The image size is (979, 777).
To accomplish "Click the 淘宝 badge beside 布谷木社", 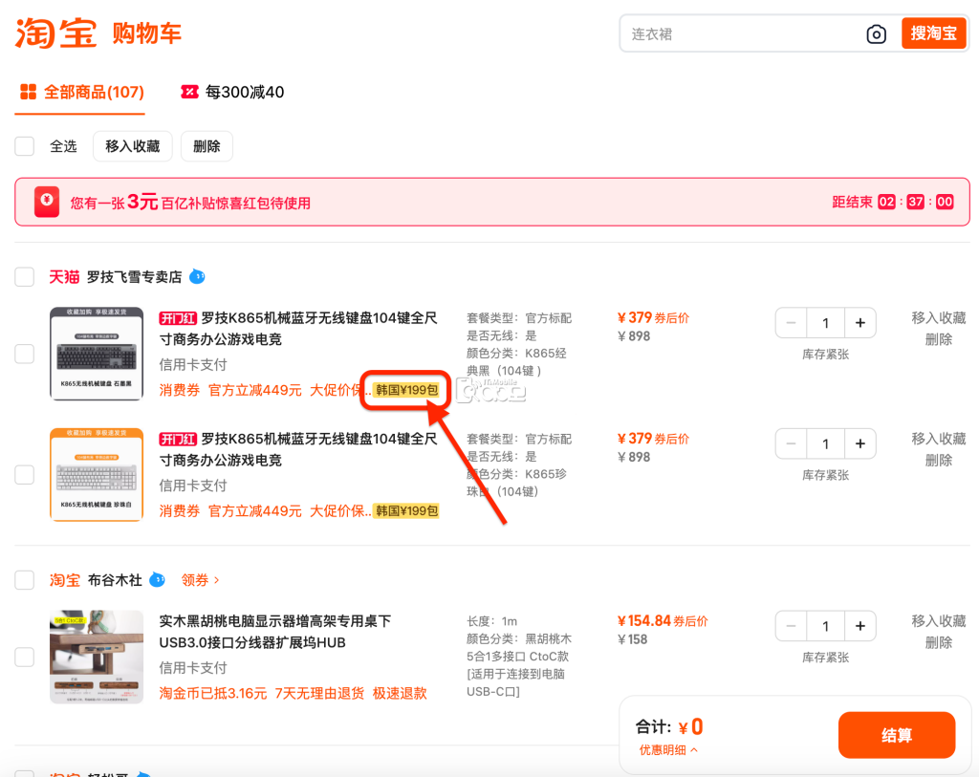I will (65, 580).
